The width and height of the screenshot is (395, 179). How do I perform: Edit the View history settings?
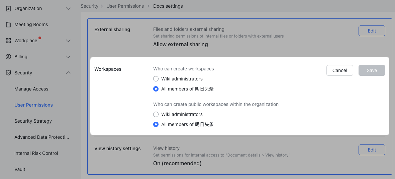pyautogui.click(x=372, y=150)
